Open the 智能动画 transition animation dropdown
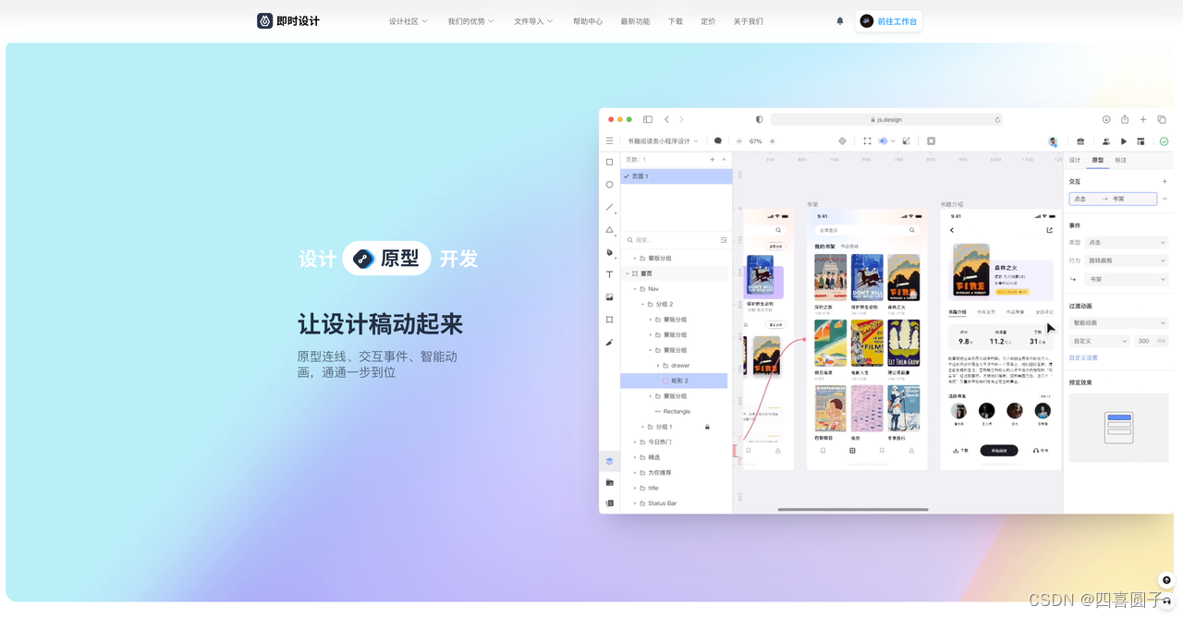Viewport: 1183px width, 617px height. [x=1118, y=321]
